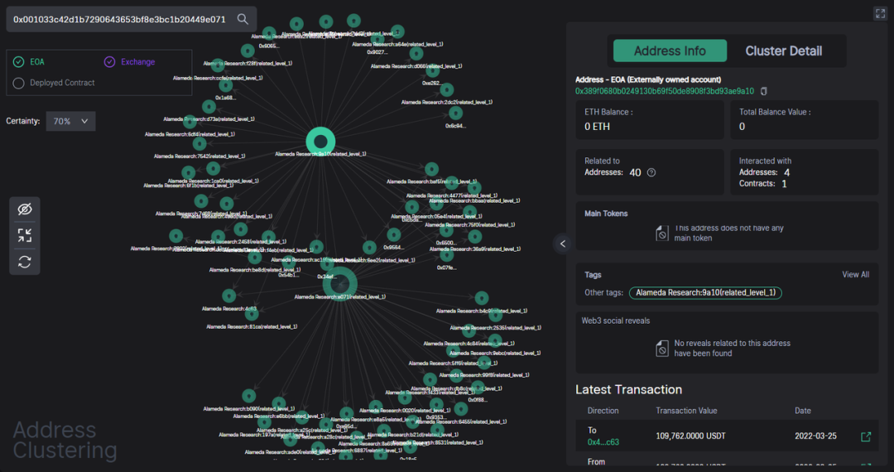The height and width of the screenshot is (472, 894).
Task: Select the Alameda Research:baf5 node
Action: tap(431, 169)
